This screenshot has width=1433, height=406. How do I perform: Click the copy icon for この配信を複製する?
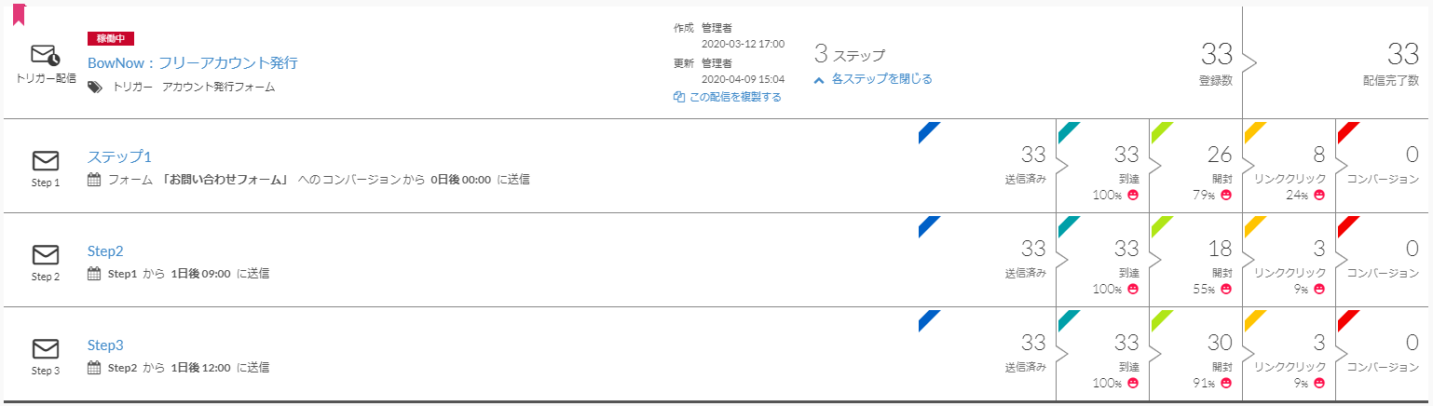(x=678, y=97)
